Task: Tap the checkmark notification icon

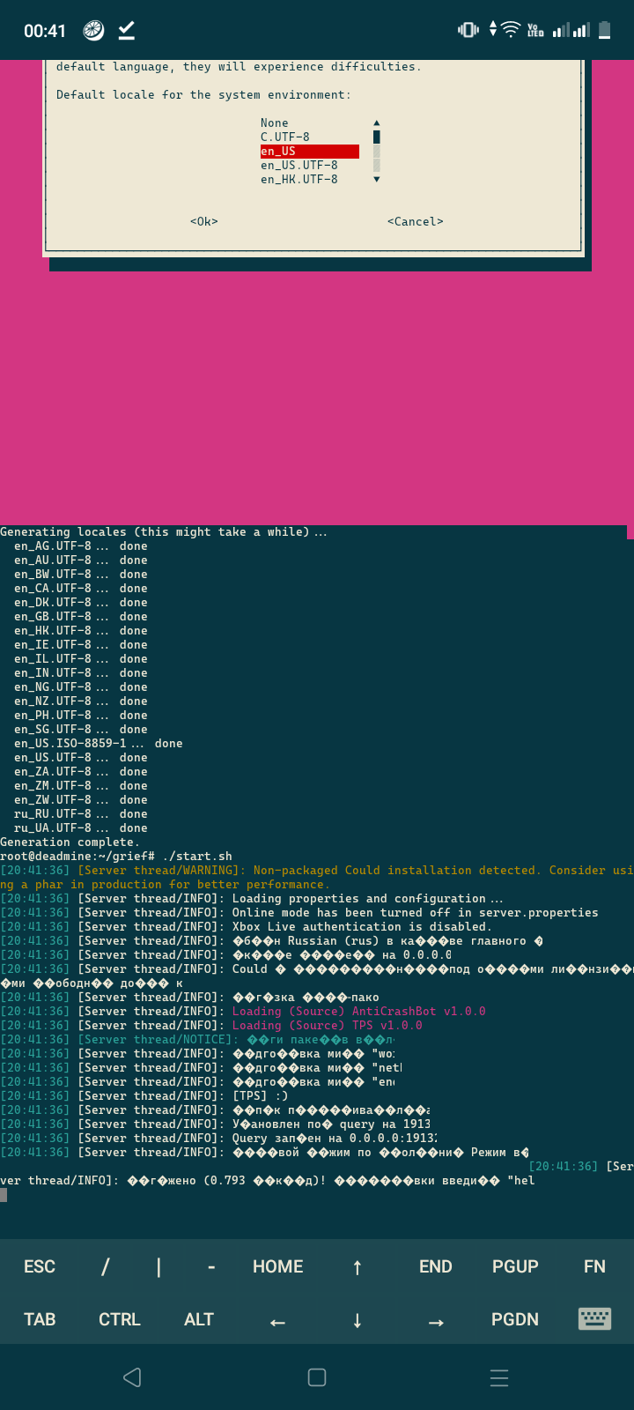Action: coord(127,31)
